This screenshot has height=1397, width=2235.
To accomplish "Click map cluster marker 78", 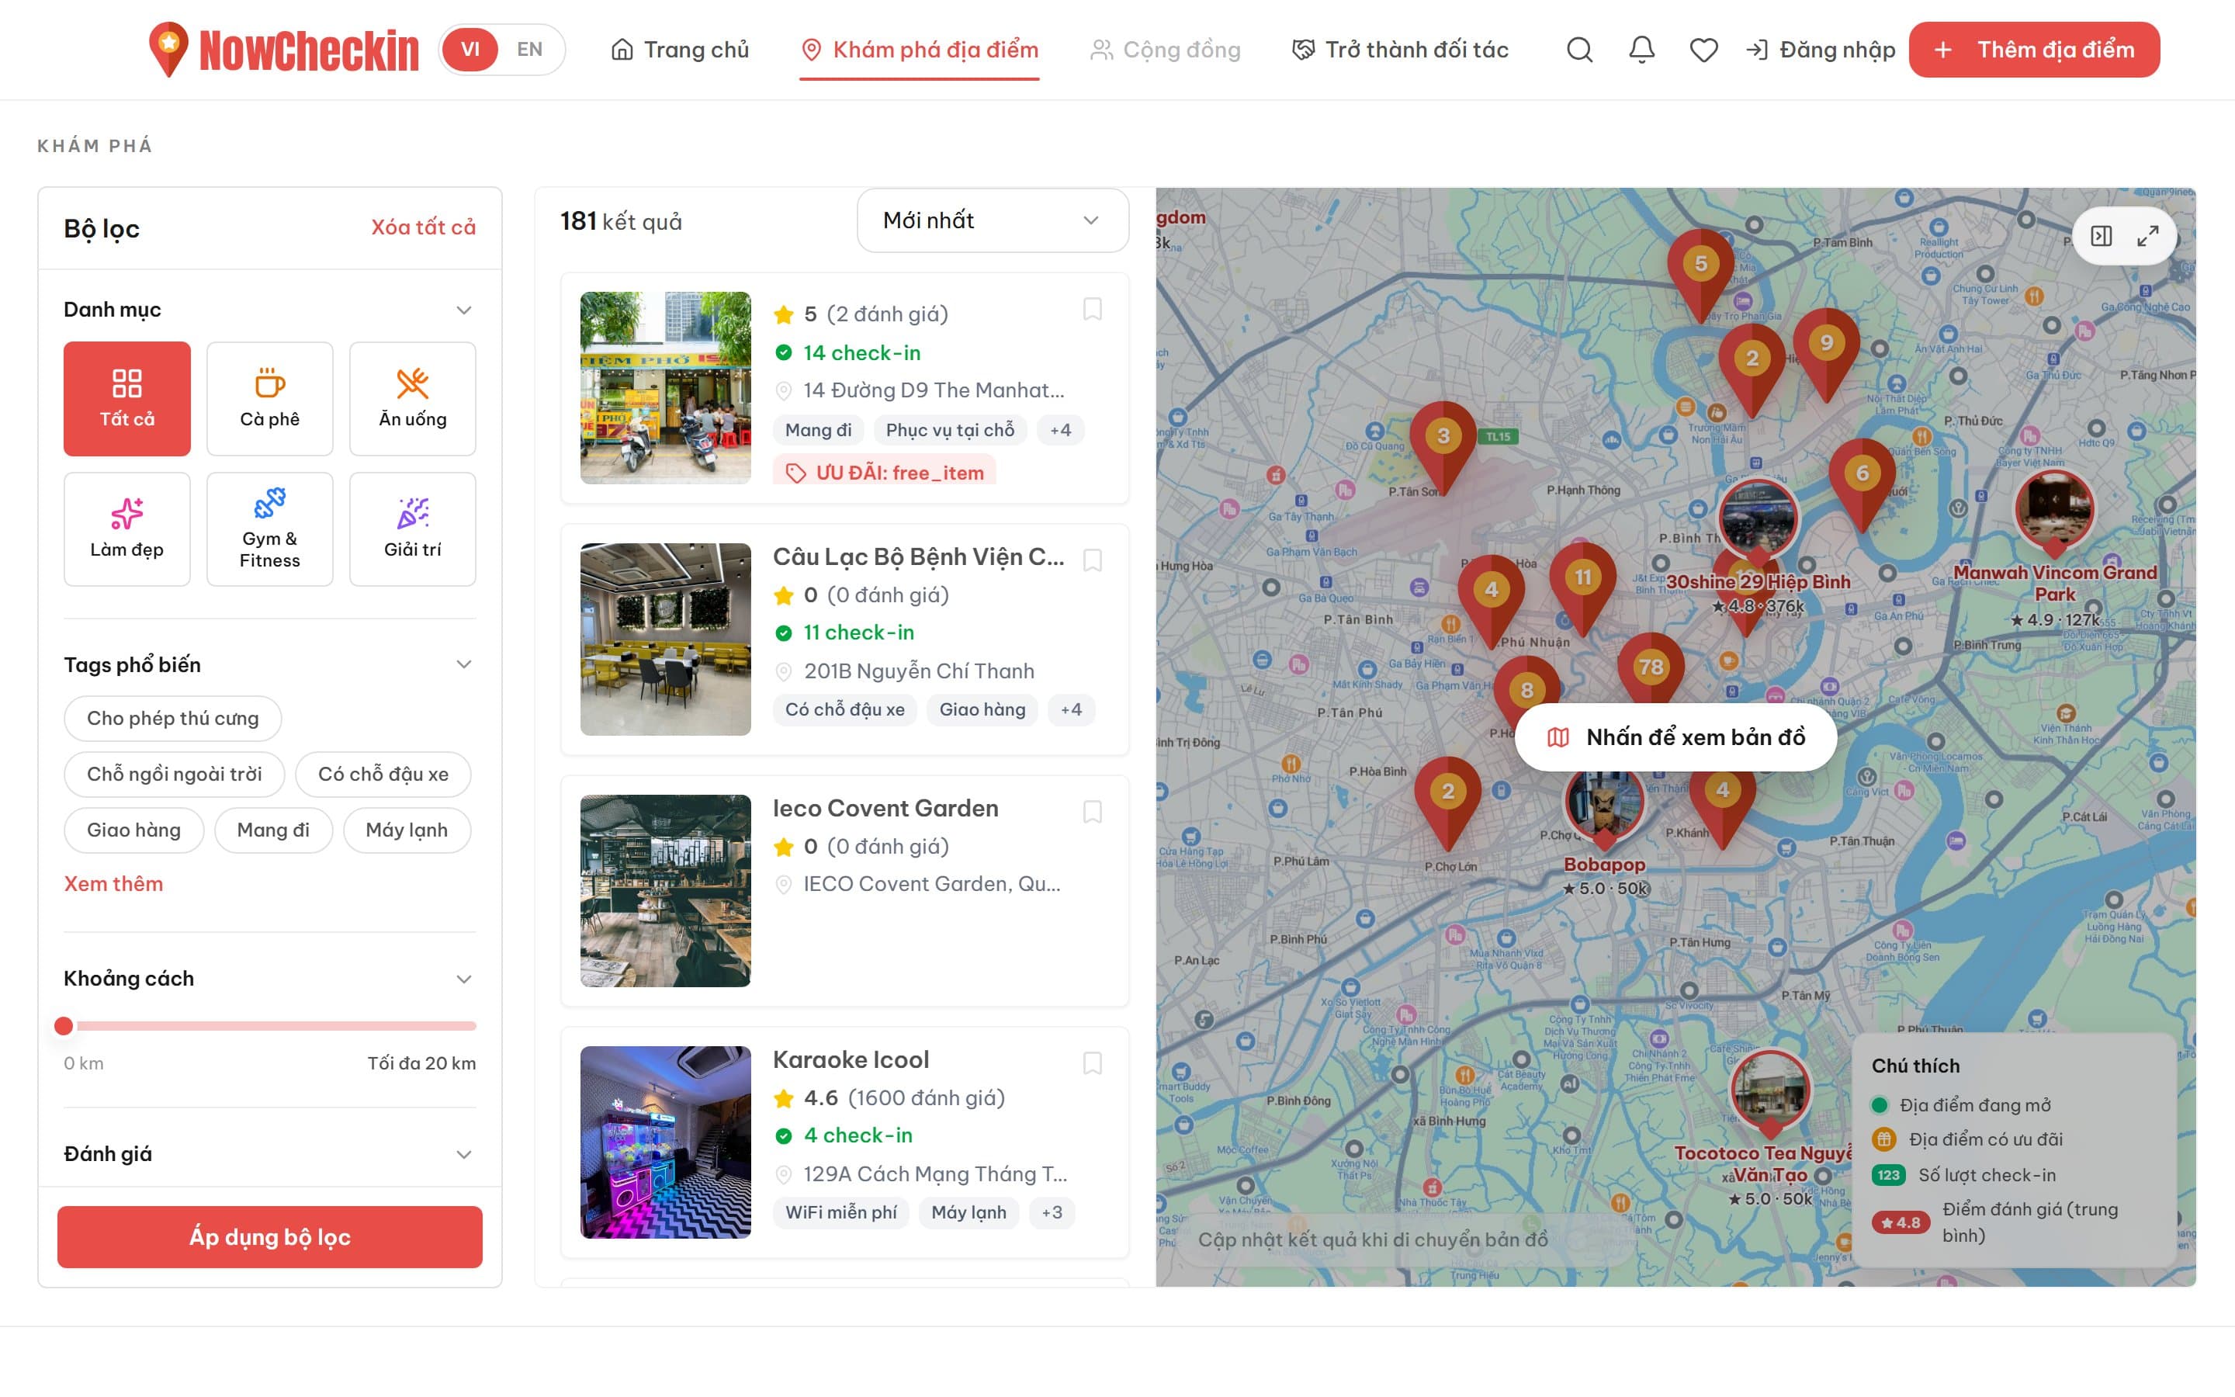I will [1651, 669].
